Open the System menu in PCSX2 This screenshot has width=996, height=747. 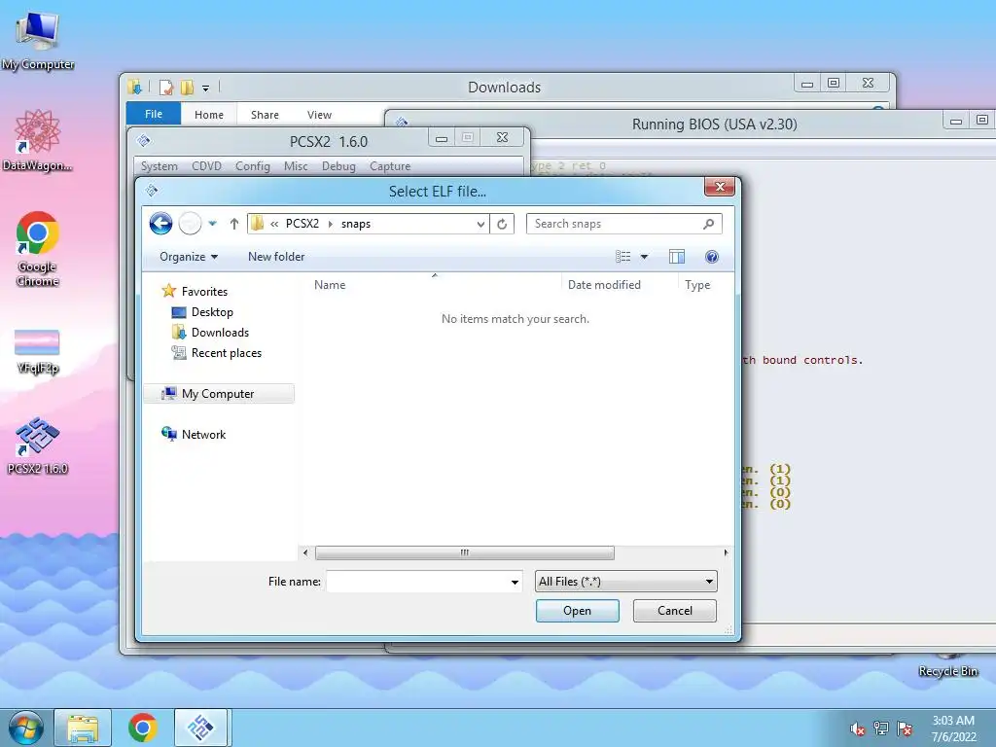pos(159,165)
